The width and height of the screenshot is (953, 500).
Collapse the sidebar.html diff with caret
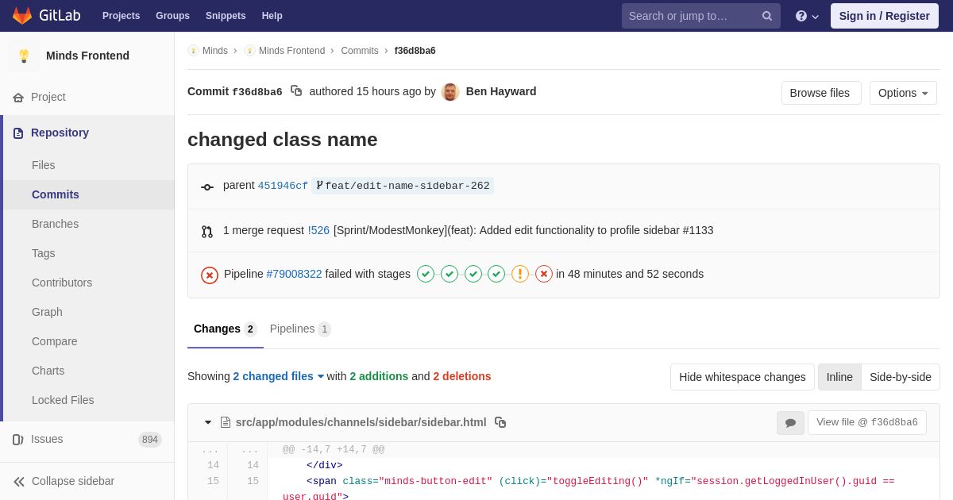[208, 422]
